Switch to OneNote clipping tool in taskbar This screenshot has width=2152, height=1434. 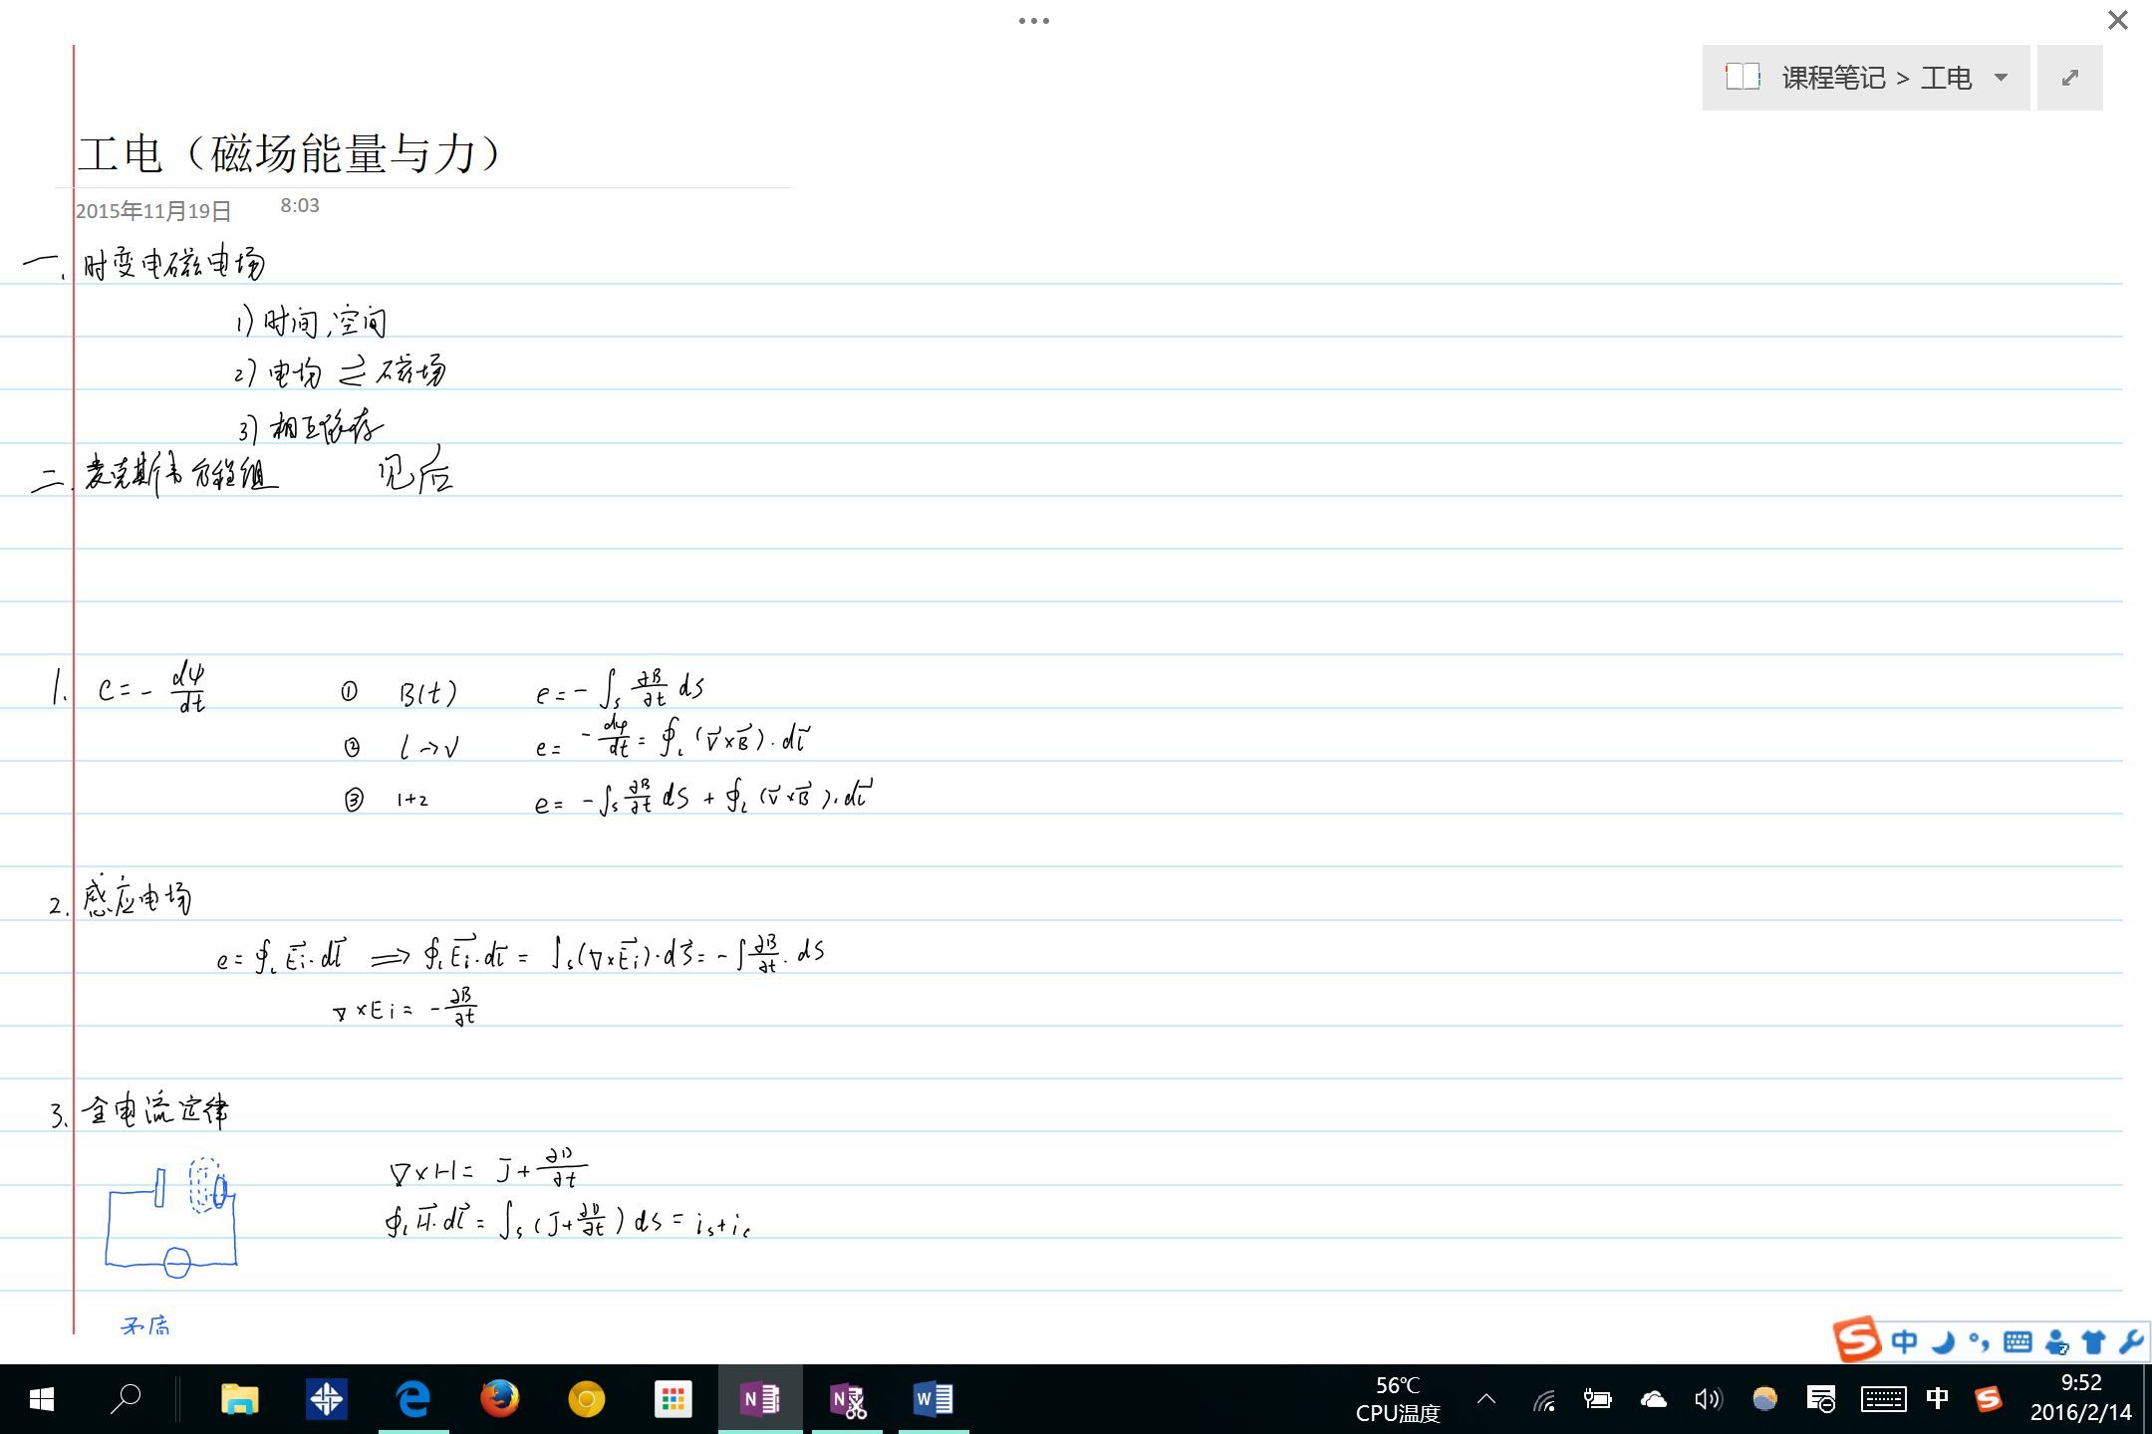point(848,1400)
